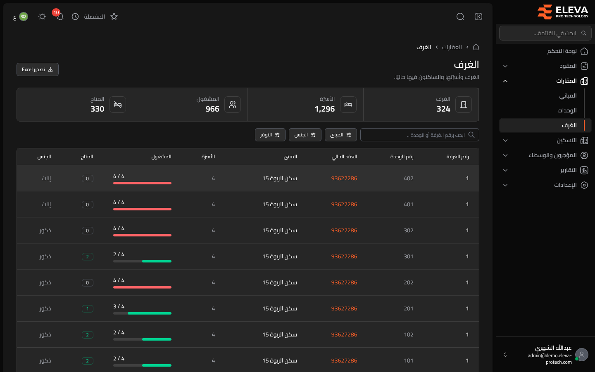The height and width of the screenshot is (372, 595).
Task: Open the search magnifier in top bar
Action: pos(460,17)
